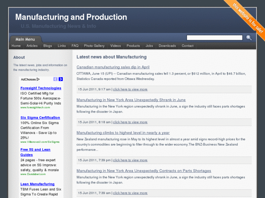The height and width of the screenshot is (198, 265).
Task: Select Photo Gallery in navigation bar
Action: pyautogui.click(x=94, y=46)
